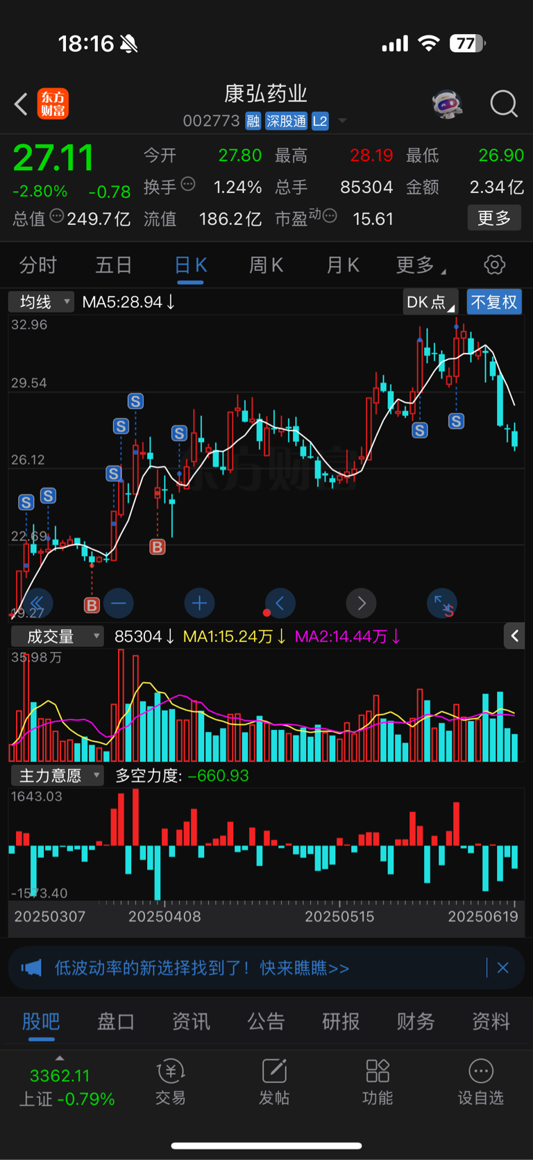Select the 日K chart tab
Image resolution: width=533 pixels, height=1160 pixels.
tap(190, 265)
